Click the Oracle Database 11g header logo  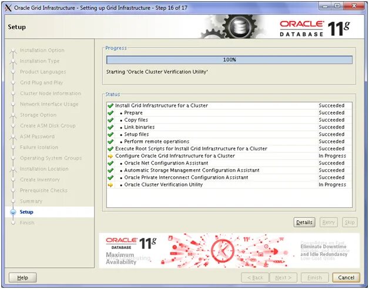coord(315,28)
